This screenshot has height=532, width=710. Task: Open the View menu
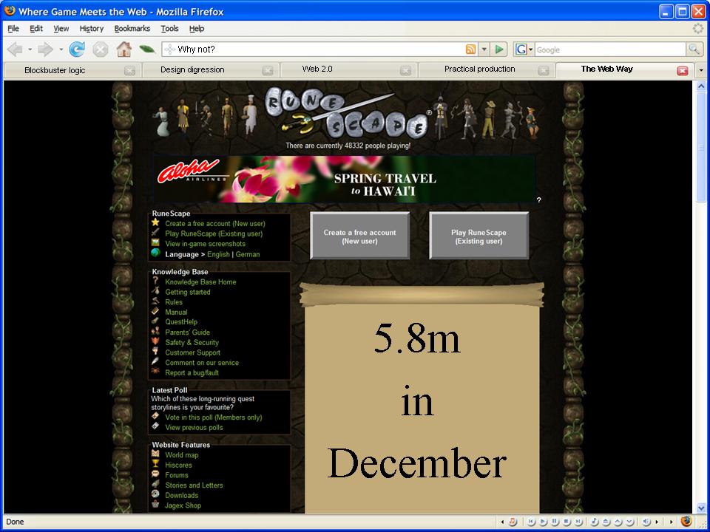61,29
